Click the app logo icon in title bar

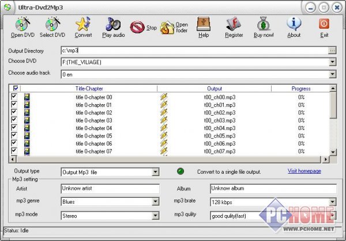[7, 7]
